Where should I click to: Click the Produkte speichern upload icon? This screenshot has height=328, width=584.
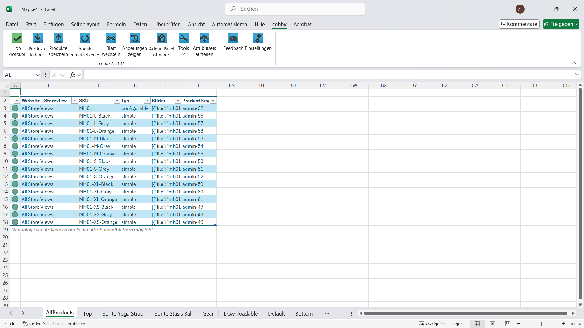tap(58, 39)
